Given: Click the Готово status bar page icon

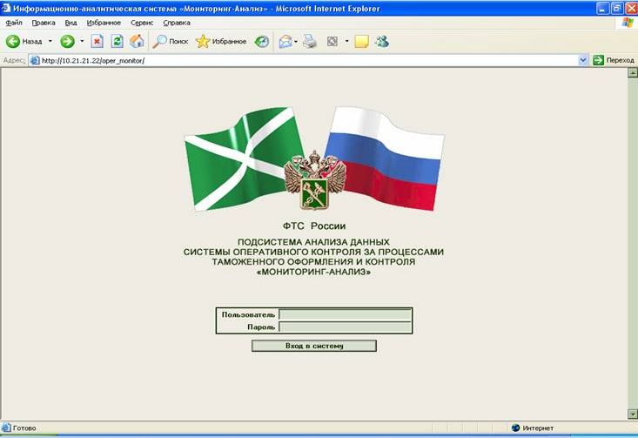Looking at the screenshot, I should point(6,428).
